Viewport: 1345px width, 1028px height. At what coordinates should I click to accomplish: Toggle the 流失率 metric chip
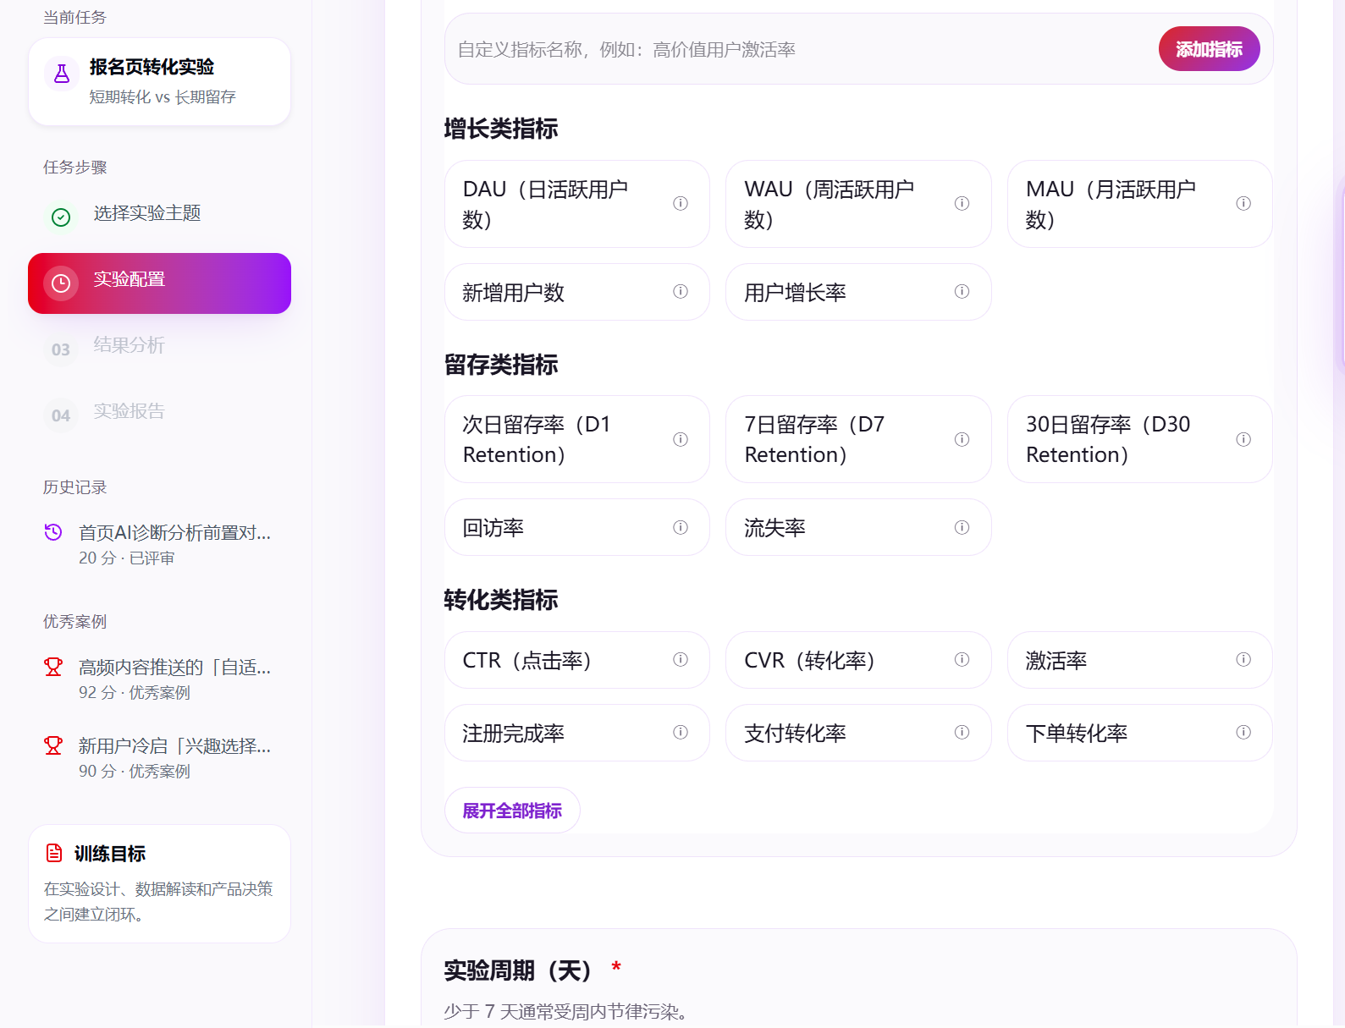[858, 527]
